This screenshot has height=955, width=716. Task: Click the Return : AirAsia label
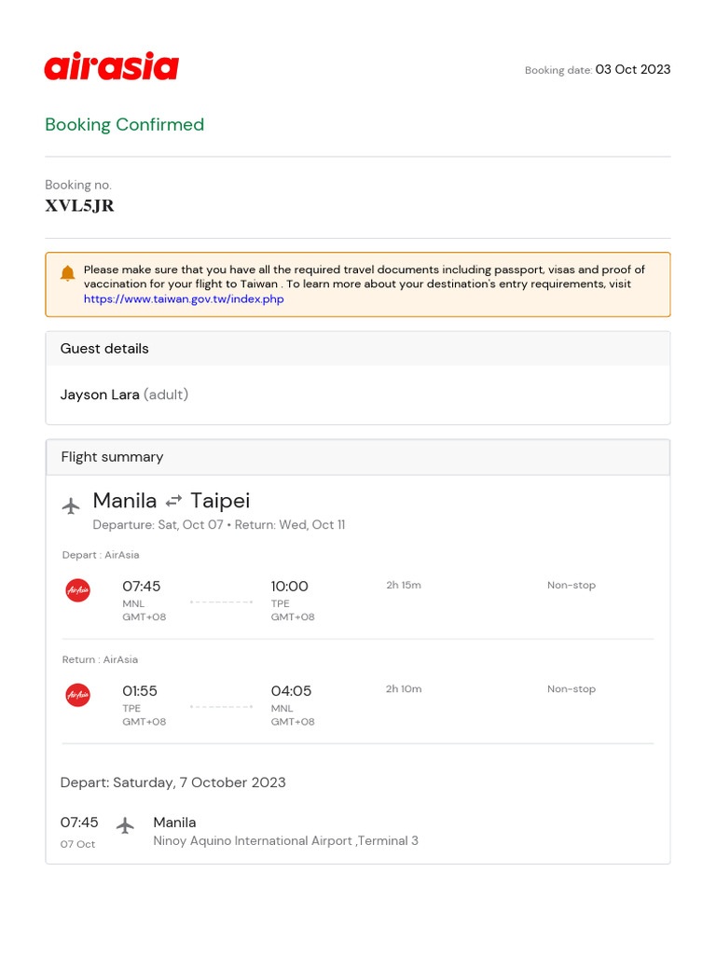(x=100, y=659)
